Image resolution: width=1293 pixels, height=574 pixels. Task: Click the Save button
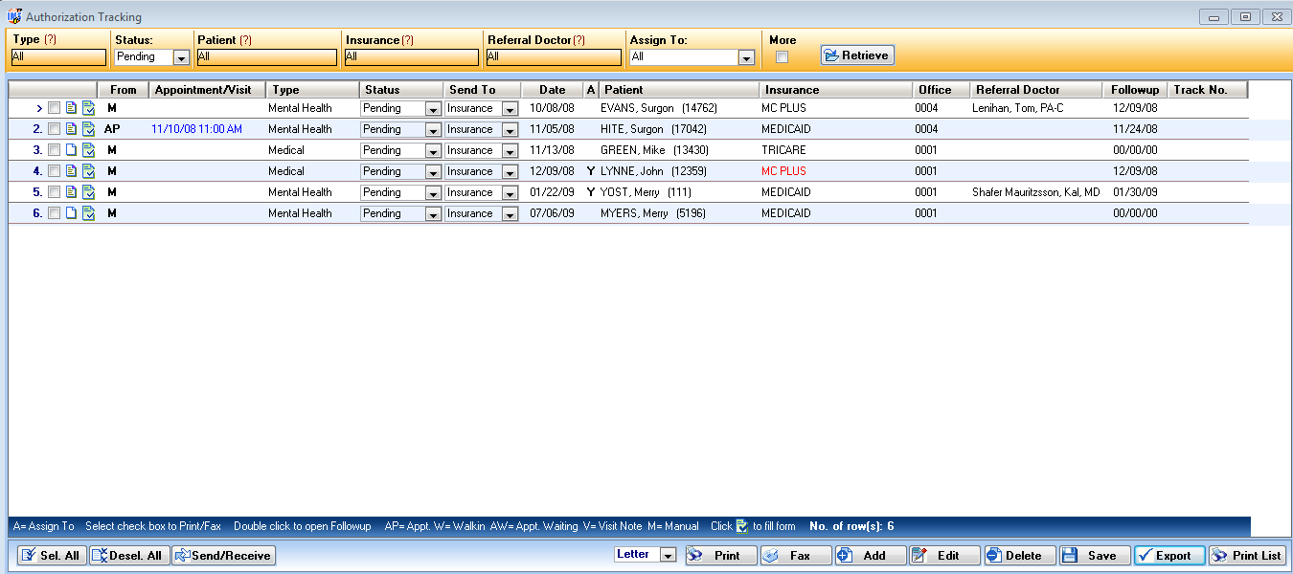pos(1095,555)
